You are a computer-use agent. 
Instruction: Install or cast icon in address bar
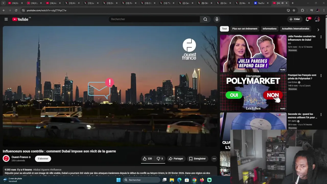point(288,10)
